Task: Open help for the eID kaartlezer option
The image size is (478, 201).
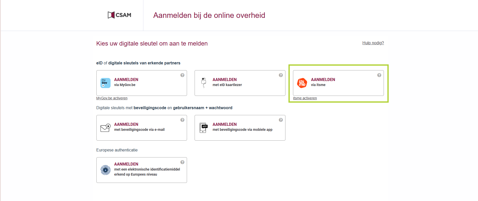Action: pyautogui.click(x=281, y=75)
